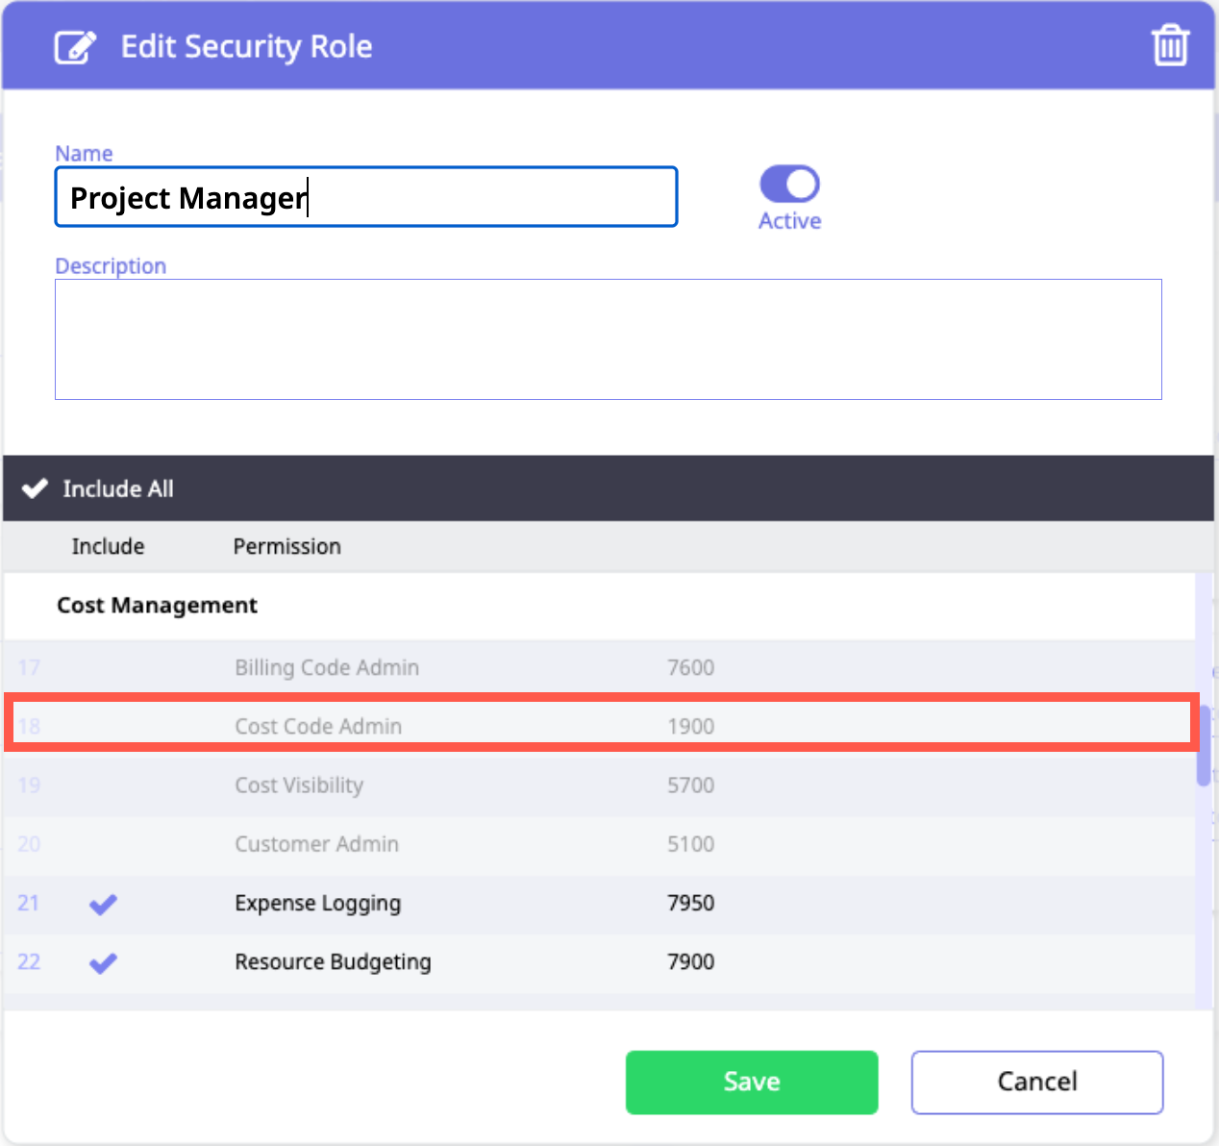Uncheck the Resource Budgeting checkmark
Viewport: 1219px width, 1146px height.
[103, 962]
